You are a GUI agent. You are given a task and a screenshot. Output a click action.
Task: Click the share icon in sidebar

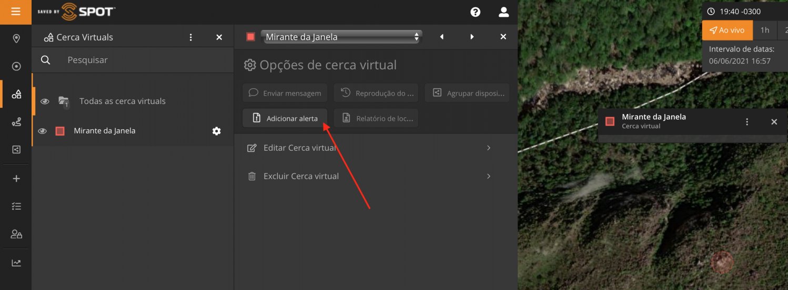(16, 150)
